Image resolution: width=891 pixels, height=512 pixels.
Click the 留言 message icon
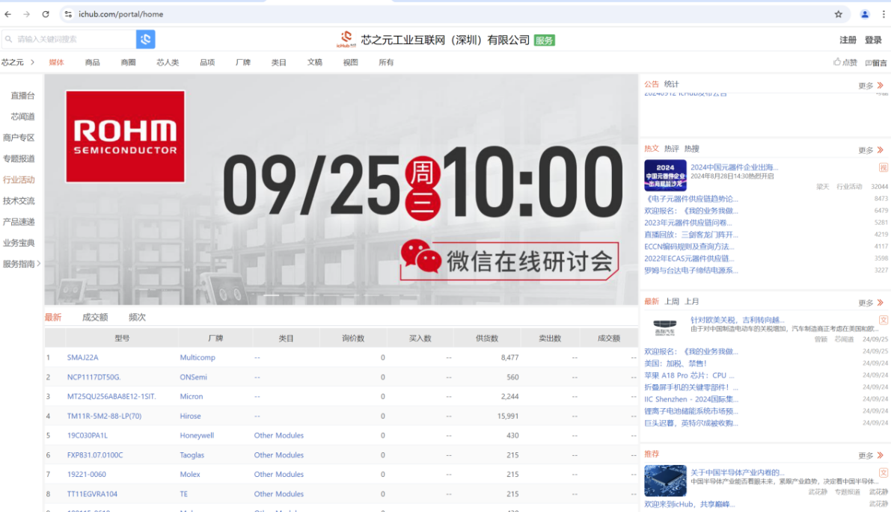(869, 63)
